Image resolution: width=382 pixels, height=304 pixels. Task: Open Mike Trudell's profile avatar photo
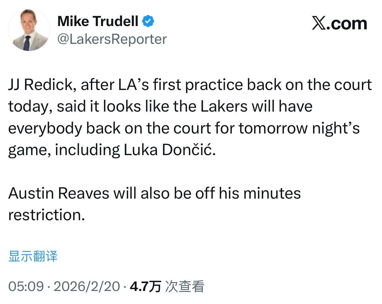click(x=29, y=30)
